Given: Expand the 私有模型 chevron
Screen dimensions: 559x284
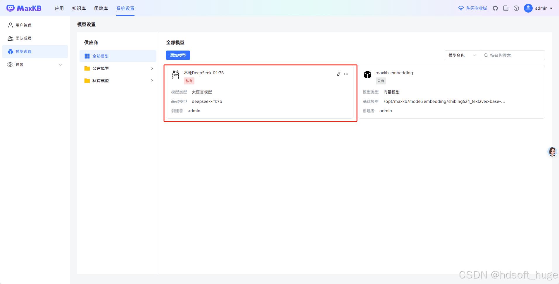Looking at the screenshot, I should click(x=152, y=81).
